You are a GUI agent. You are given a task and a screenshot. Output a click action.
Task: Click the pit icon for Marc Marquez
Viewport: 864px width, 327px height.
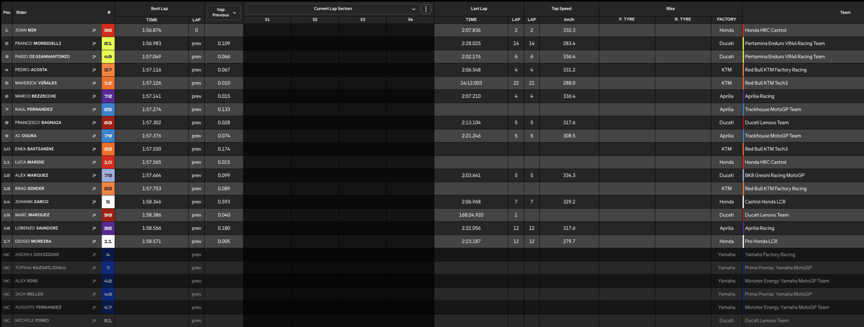click(x=94, y=215)
